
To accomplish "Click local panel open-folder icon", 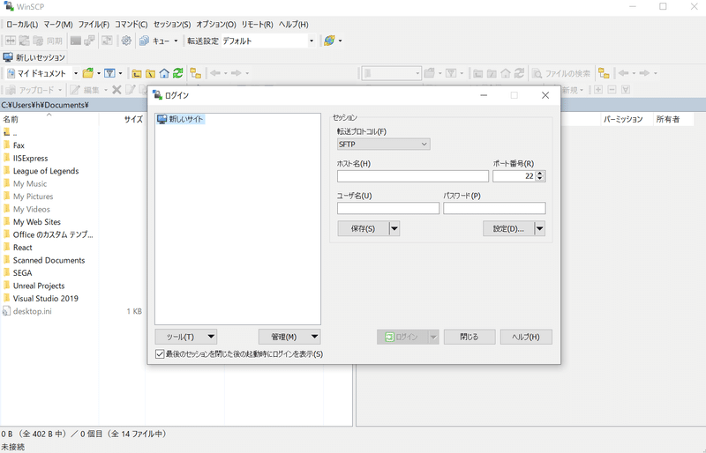I will click(88, 73).
